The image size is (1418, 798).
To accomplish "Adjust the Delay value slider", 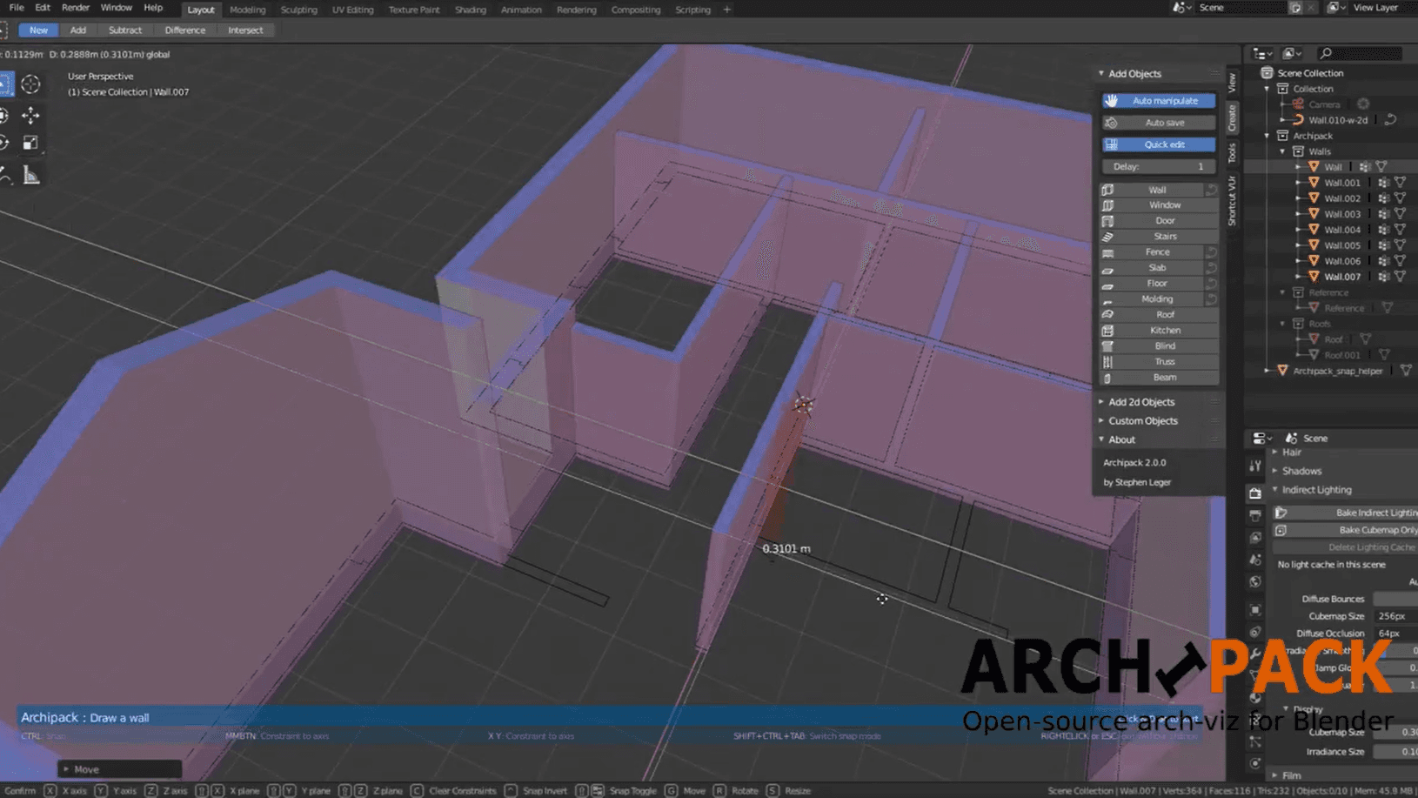I will coord(1159,166).
